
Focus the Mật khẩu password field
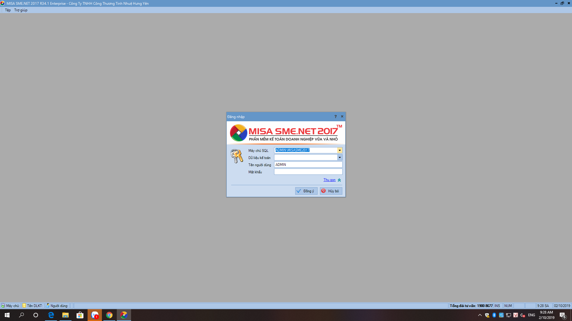(x=308, y=172)
